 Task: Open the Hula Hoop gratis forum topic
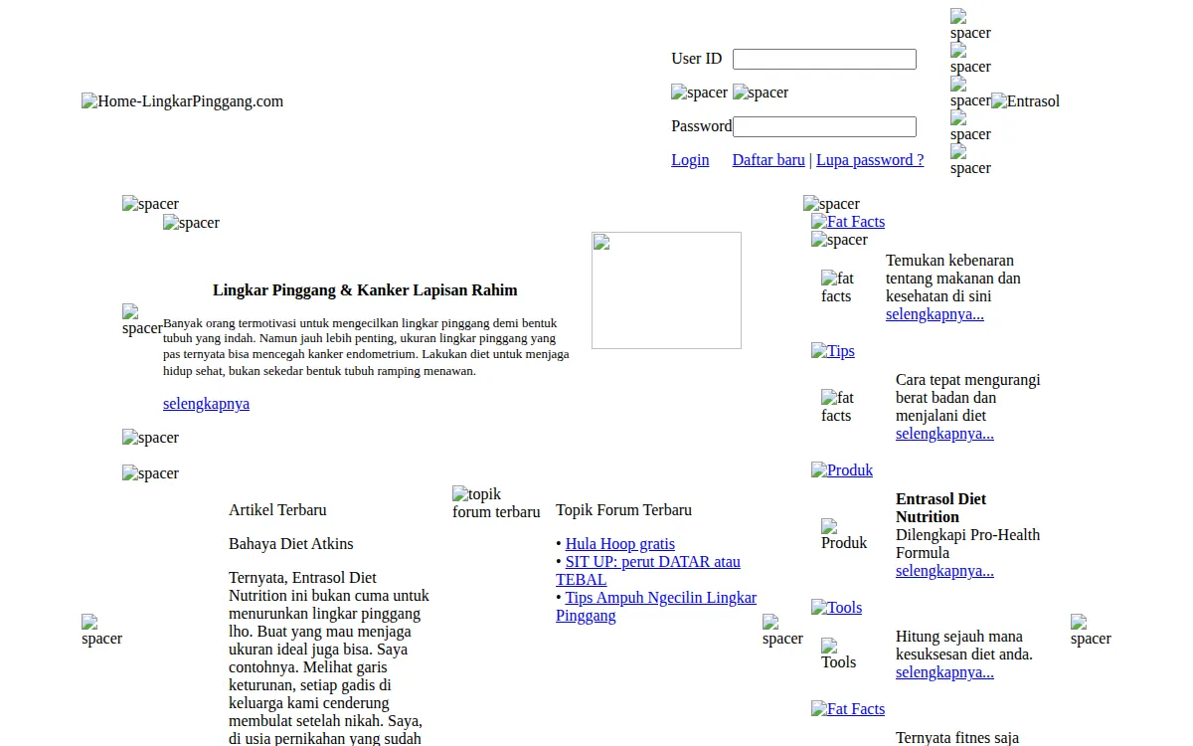[x=620, y=544]
